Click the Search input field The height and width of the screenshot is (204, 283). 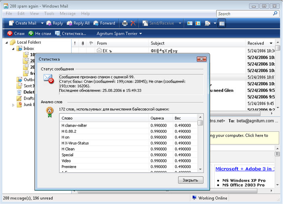(x=245, y=14)
